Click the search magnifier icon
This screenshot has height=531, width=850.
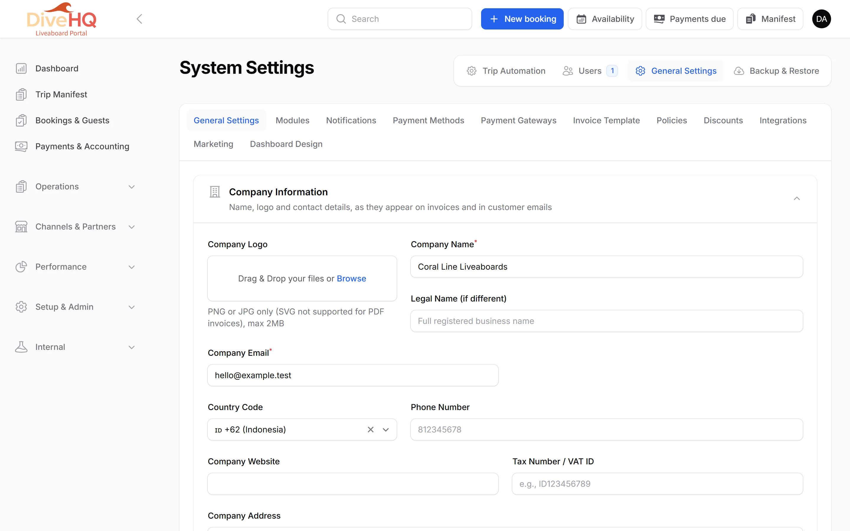(x=341, y=19)
